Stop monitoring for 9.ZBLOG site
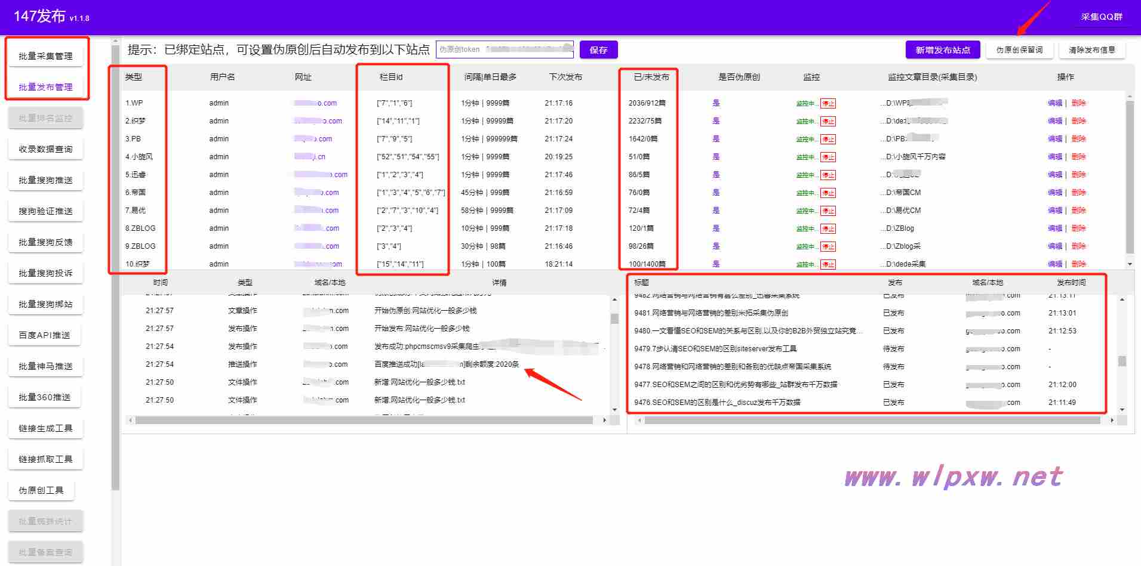The image size is (1141, 566). tap(828, 246)
